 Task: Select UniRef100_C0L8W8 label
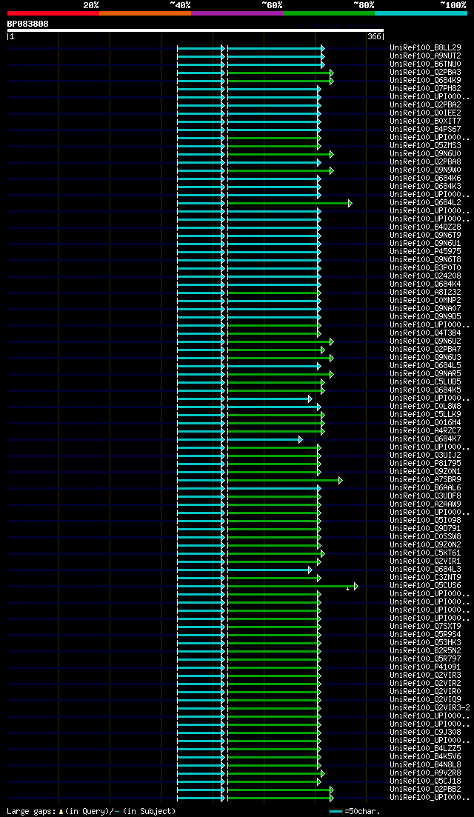click(425, 407)
